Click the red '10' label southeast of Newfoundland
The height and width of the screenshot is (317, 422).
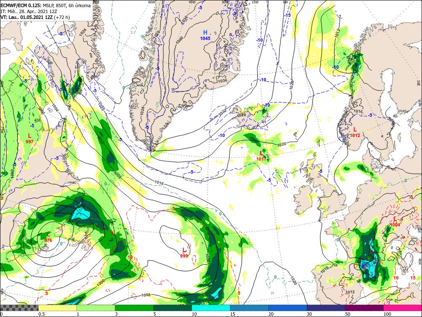[130, 257]
